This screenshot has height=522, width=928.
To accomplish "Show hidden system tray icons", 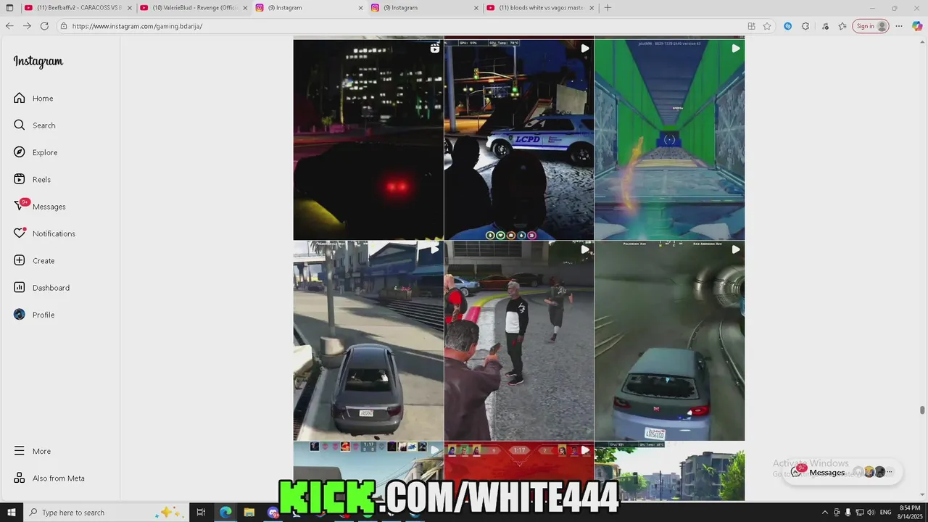I will coord(824,513).
